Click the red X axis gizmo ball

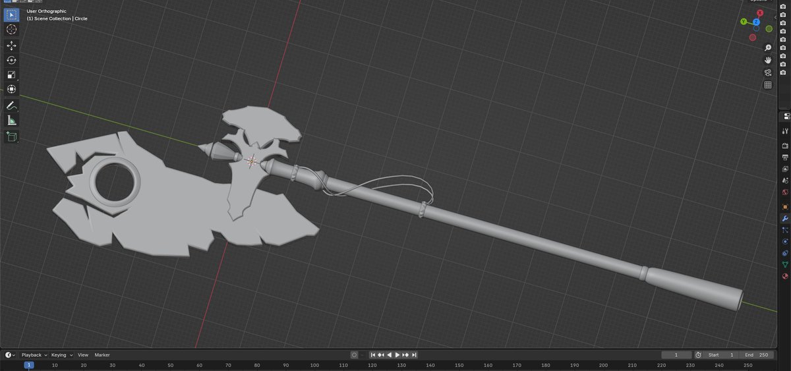click(x=760, y=13)
